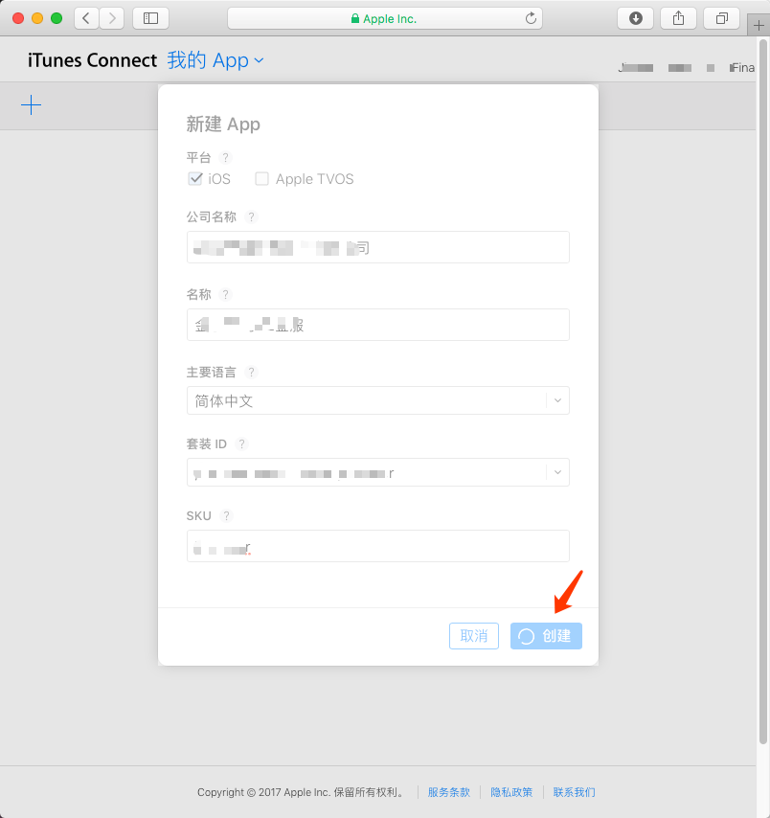This screenshot has height=818, width=770.
Task: Open help icon next to 平台
Action: click(x=225, y=157)
